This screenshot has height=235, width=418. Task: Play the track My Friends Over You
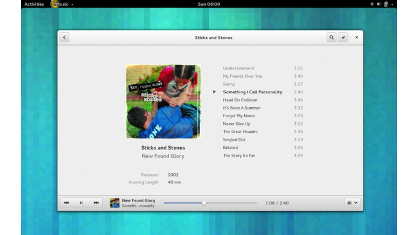(x=242, y=76)
